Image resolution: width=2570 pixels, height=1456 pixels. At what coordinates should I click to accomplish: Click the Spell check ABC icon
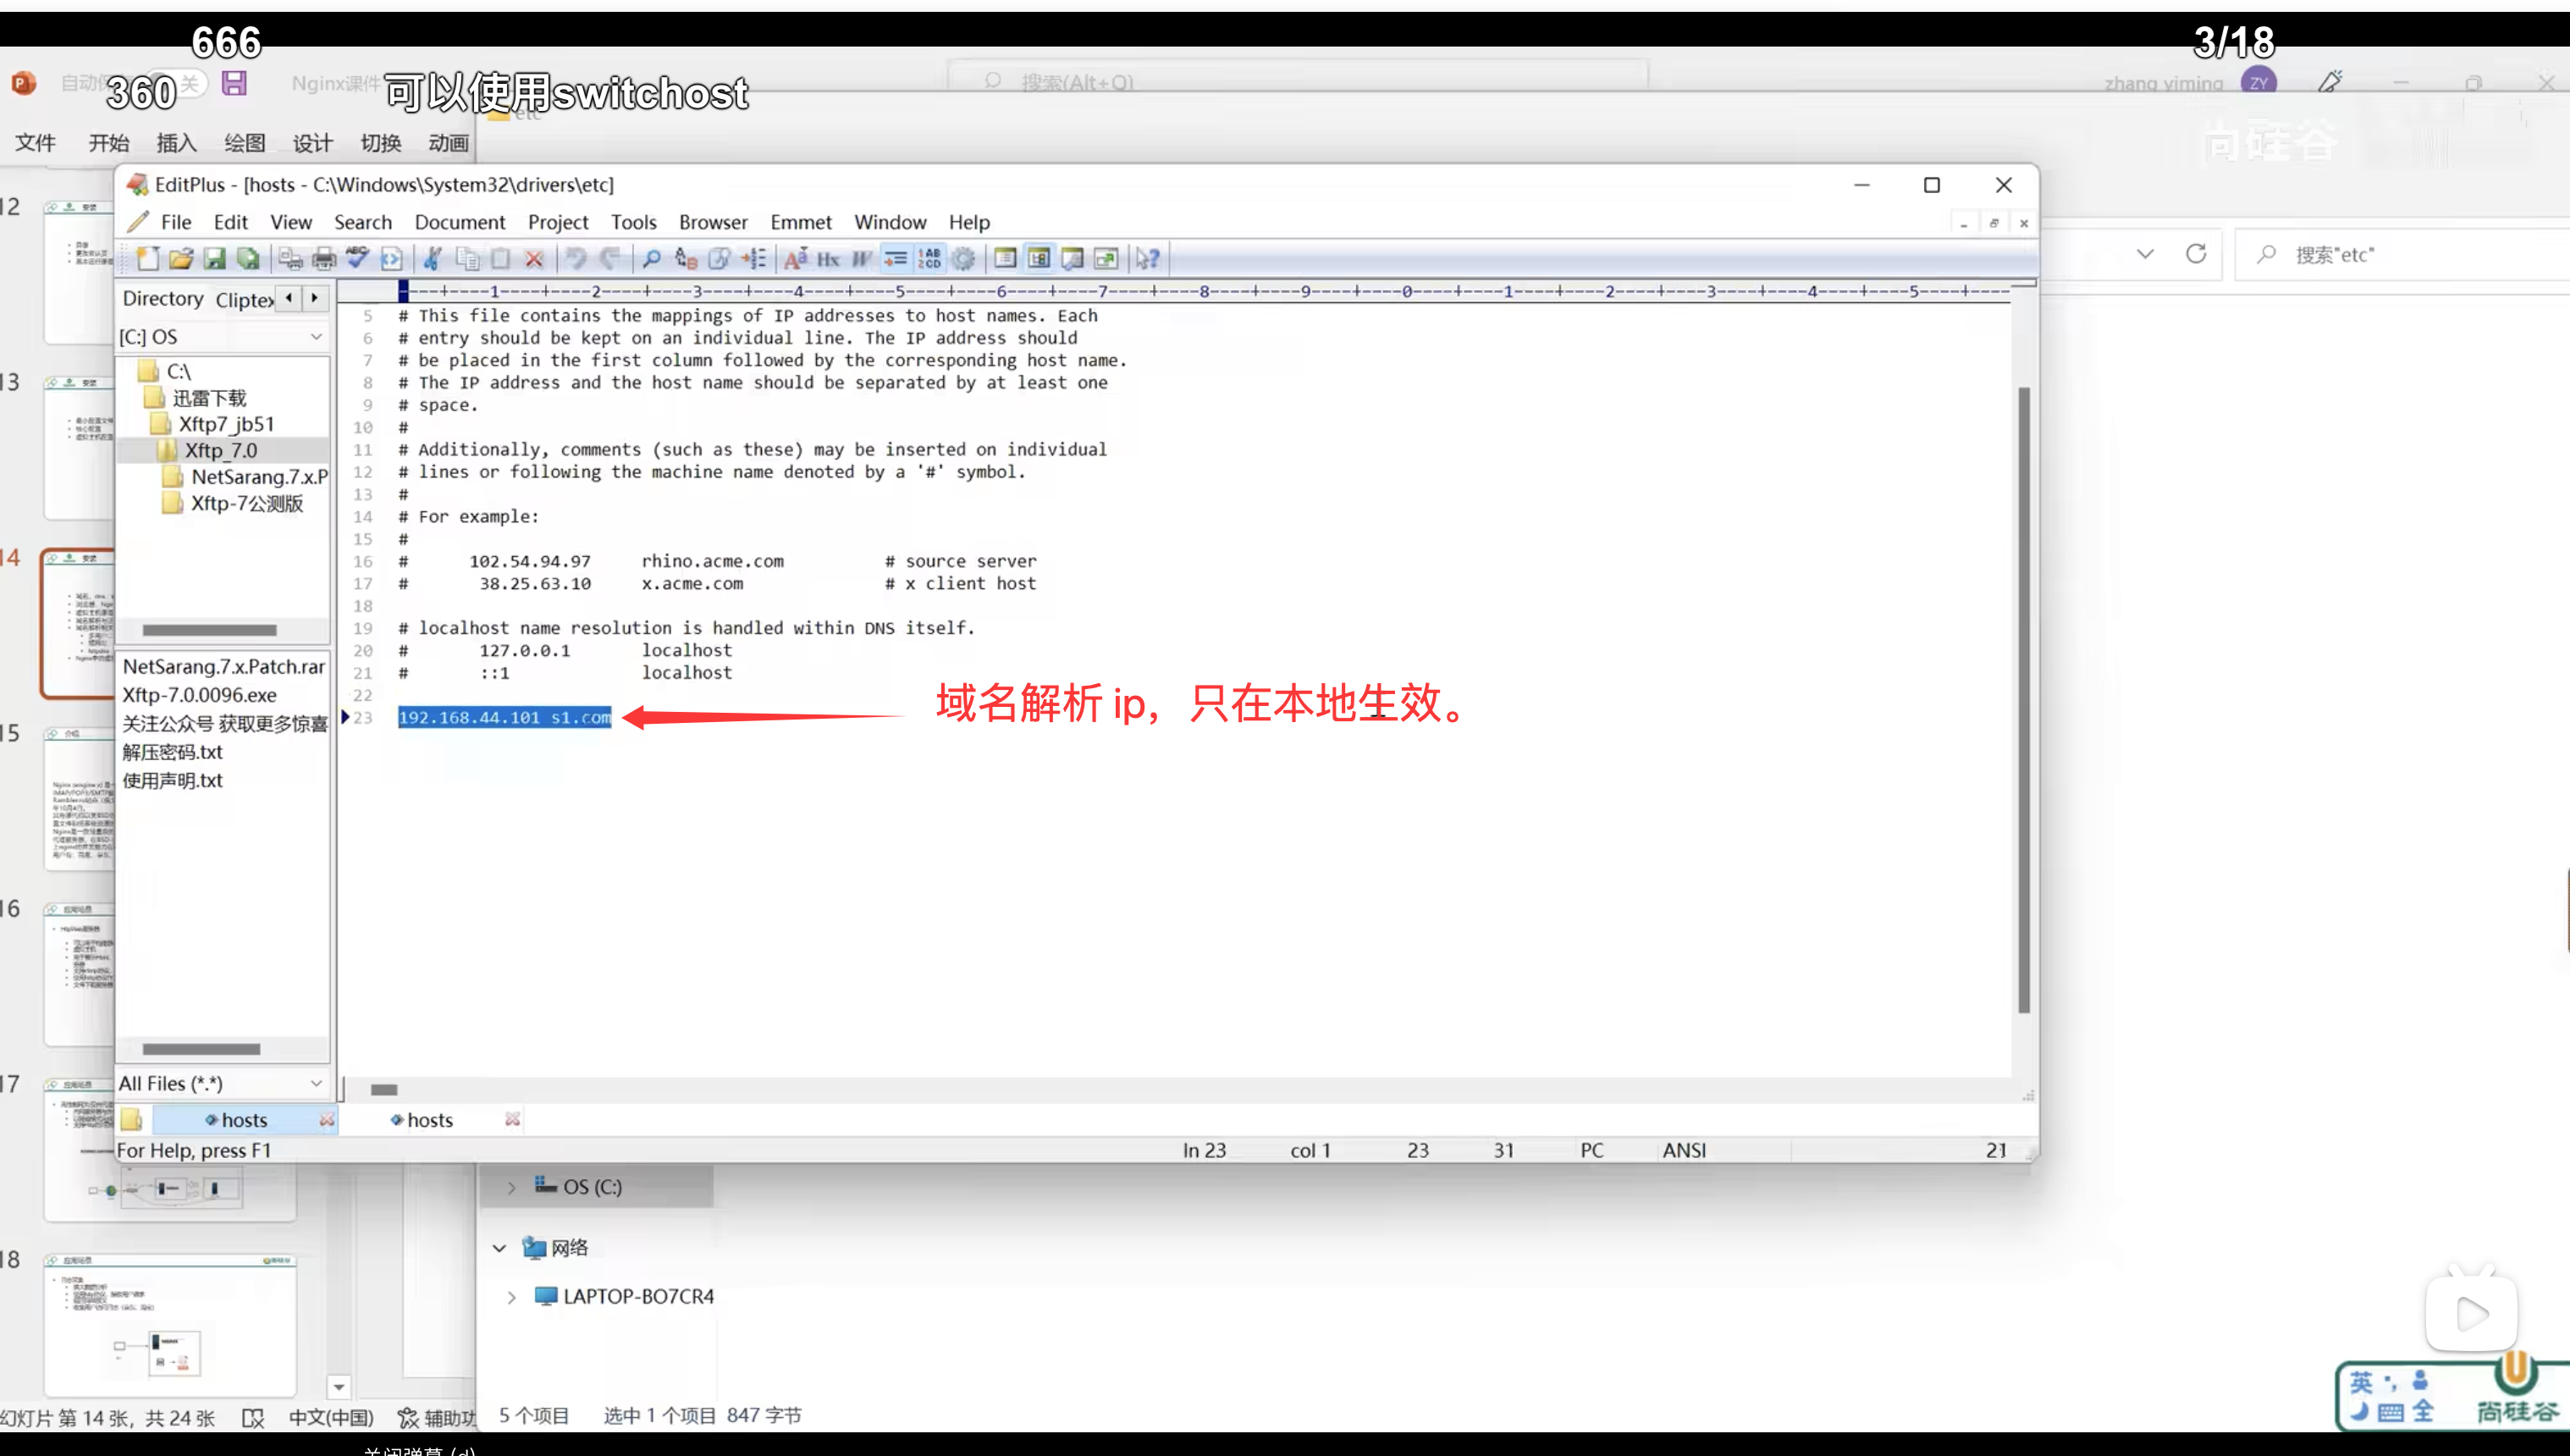(357, 259)
